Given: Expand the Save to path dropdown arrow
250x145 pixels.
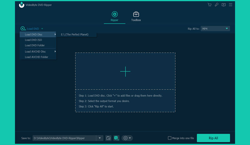Looking at the screenshot, I should click(100, 138).
